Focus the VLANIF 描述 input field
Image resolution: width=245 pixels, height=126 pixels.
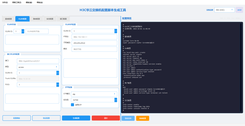(x=94, y=49)
